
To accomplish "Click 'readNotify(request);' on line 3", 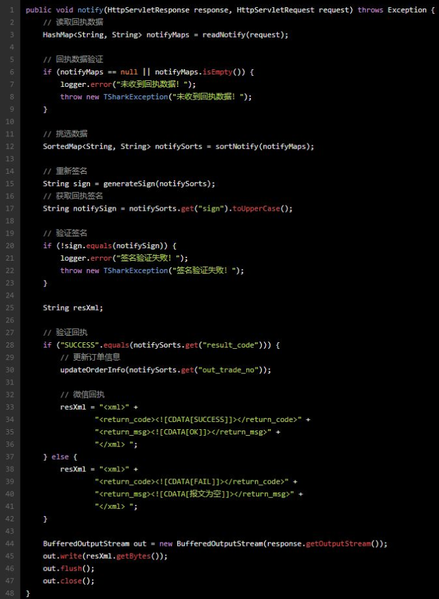I will click(245, 35).
